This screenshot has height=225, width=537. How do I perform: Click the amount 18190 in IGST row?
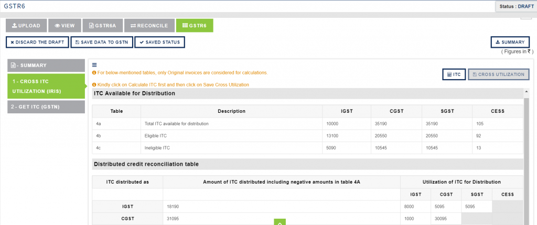[x=173, y=207]
